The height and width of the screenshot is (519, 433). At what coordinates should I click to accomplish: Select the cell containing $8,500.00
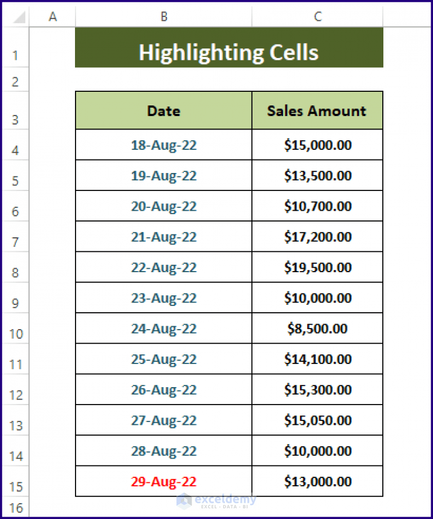317,328
